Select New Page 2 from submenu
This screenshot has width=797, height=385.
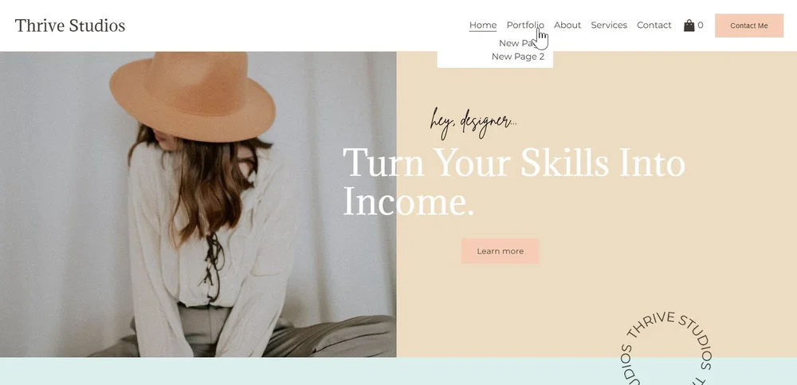[x=518, y=57]
